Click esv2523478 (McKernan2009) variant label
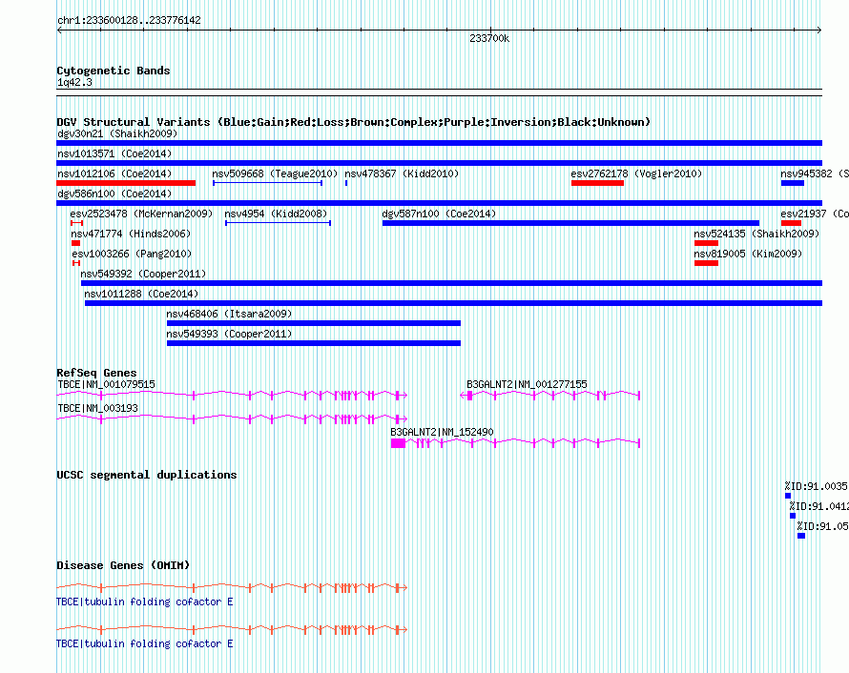 (x=141, y=214)
